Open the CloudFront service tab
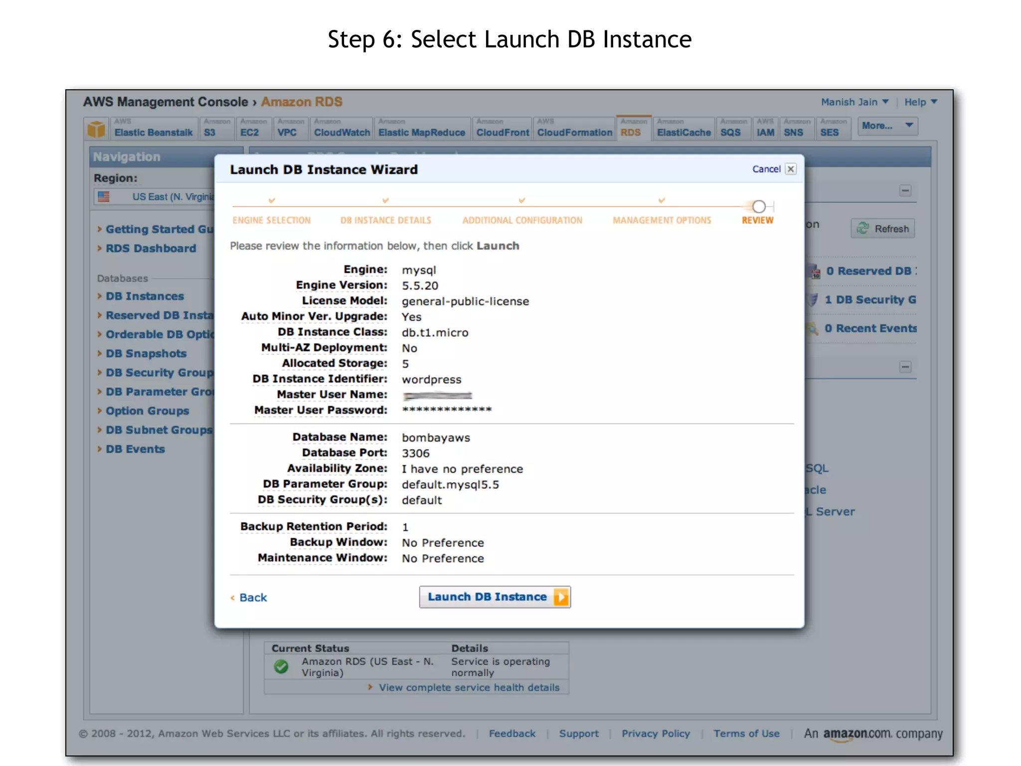The image size is (1021, 766). [x=503, y=129]
